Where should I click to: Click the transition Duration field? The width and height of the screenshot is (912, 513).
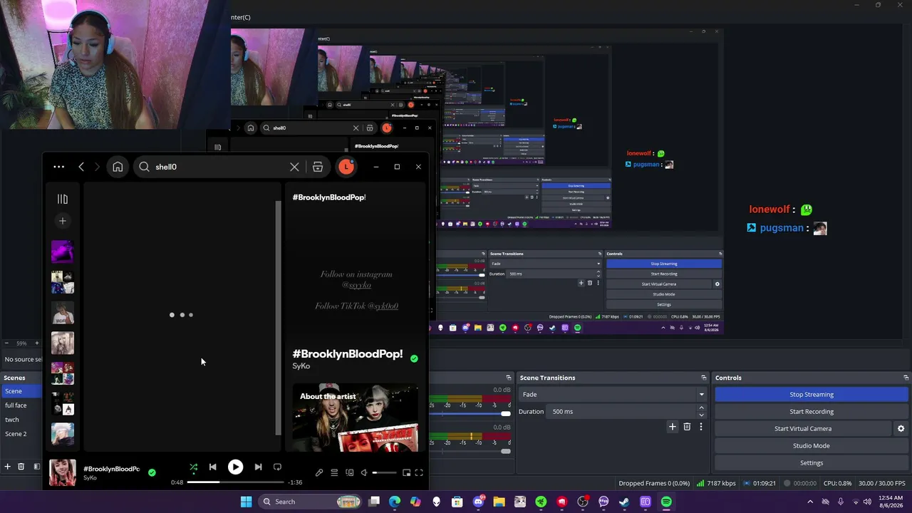tap(622, 412)
